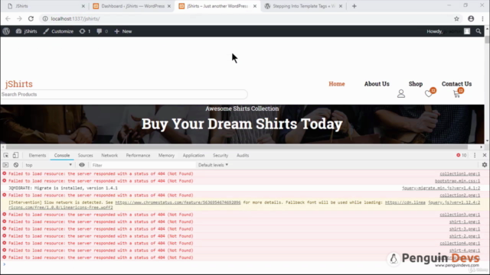
Task: Open the shopping cart icon
Action: (x=457, y=93)
